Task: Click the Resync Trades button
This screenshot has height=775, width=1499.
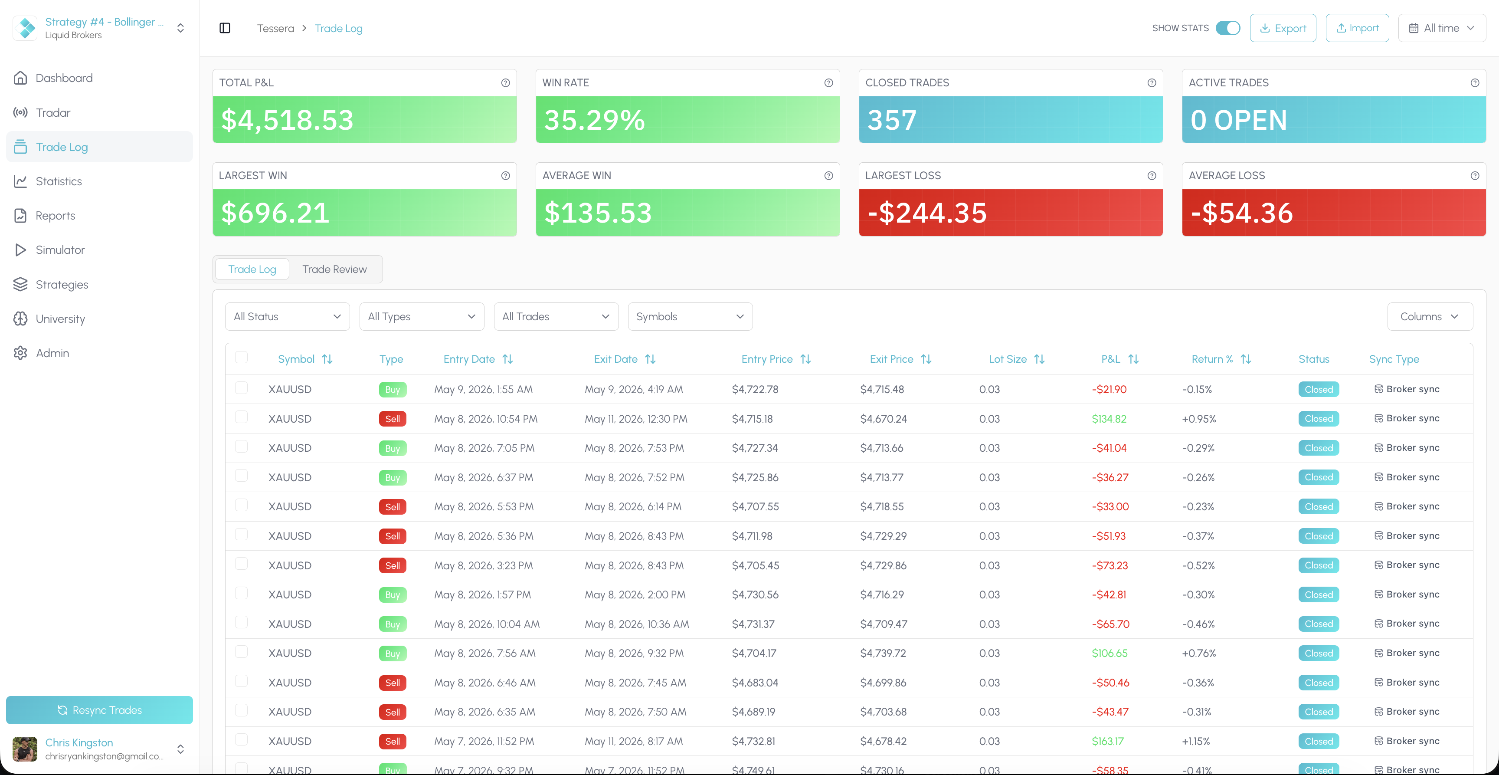Action: 99,710
